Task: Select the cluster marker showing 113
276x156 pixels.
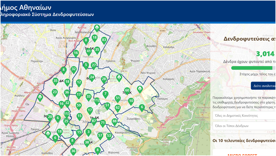Action: coord(67,114)
